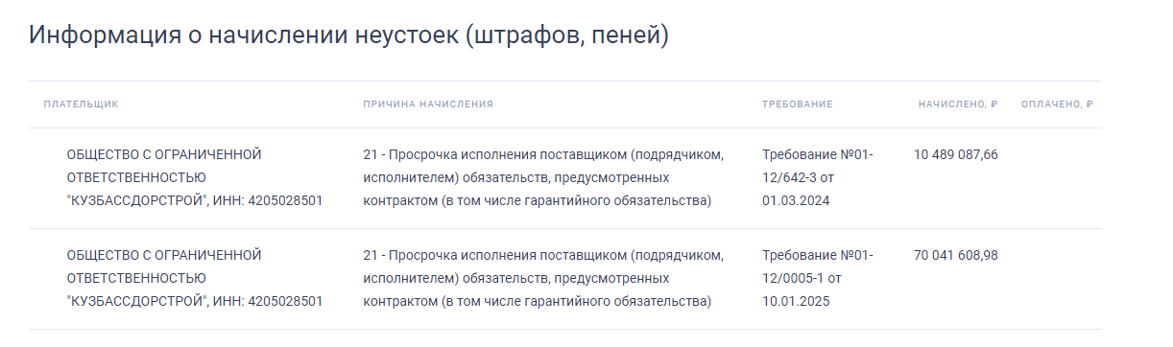Sort by the ПЛАТЕЛЬЩИК column header

pyautogui.click(x=82, y=104)
